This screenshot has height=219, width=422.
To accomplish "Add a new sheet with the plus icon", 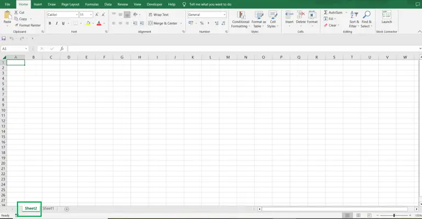I will (67, 209).
